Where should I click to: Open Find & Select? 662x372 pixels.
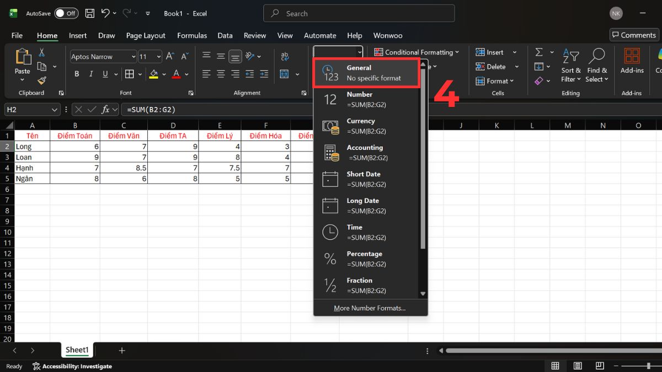click(x=596, y=65)
